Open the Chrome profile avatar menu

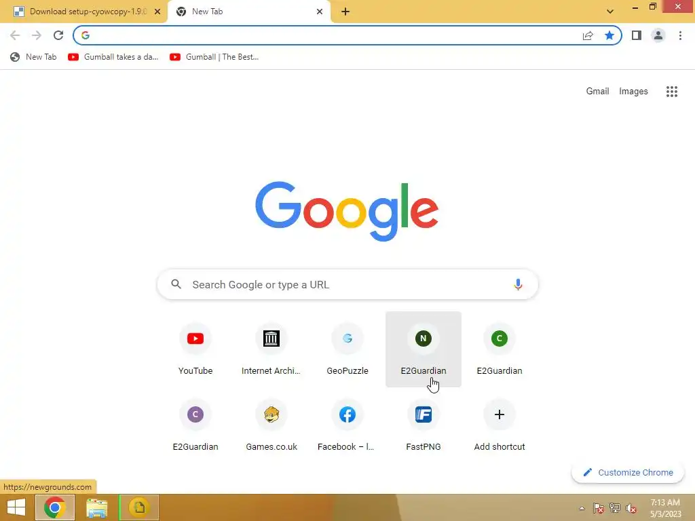click(658, 35)
